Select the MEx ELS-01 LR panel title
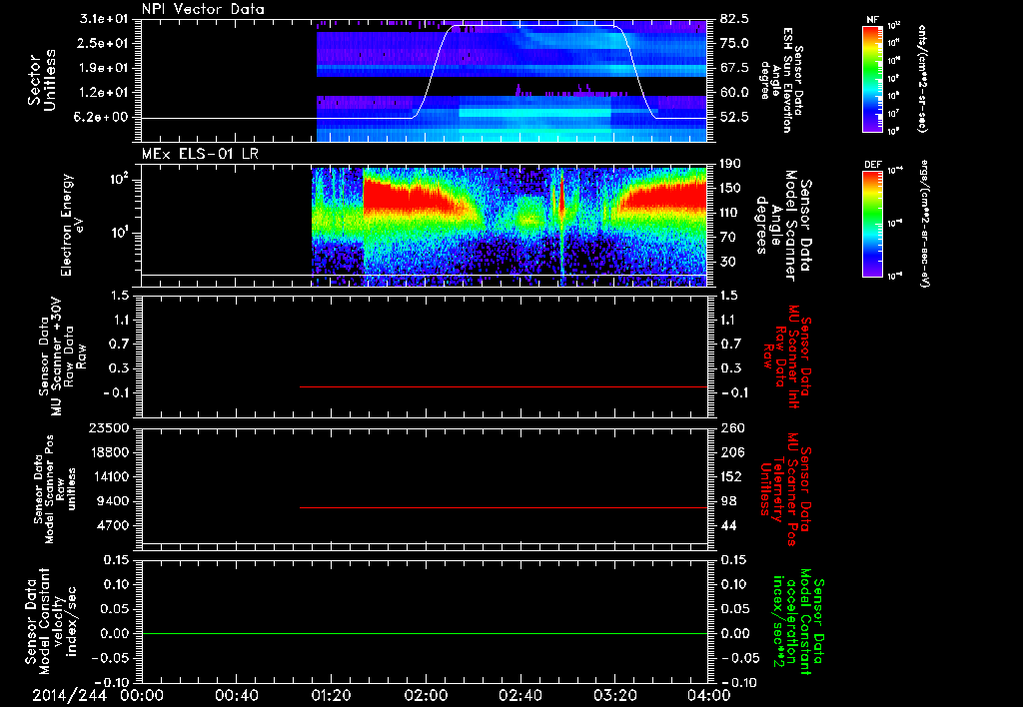1023x707 pixels. pos(200,154)
